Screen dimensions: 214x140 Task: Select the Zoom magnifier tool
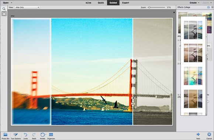click(x=4, y=9)
